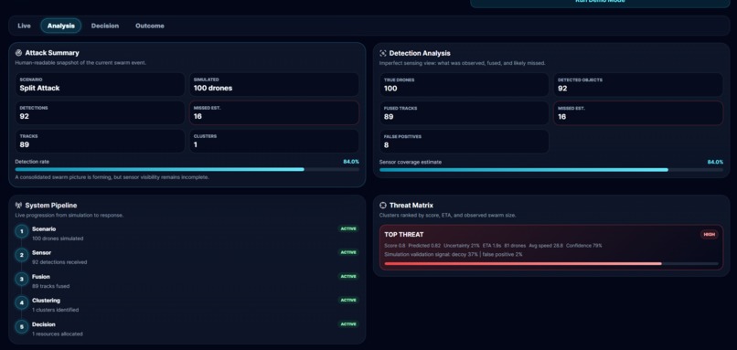Image resolution: width=737 pixels, height=350 pixels.
Task: Click the ACTIVE badge on Clustering row
Action: click(x=348, y=300)
